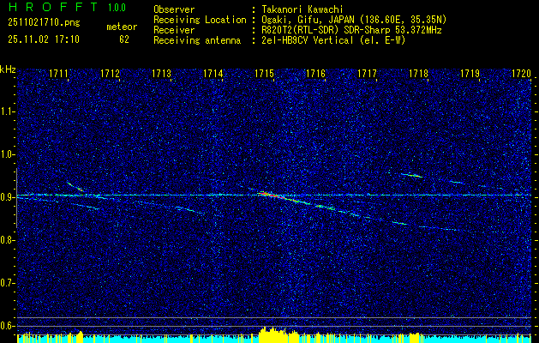Select observer name Takanori Kawachi
This screenshot has width=539, height=343.
(302, 9)
